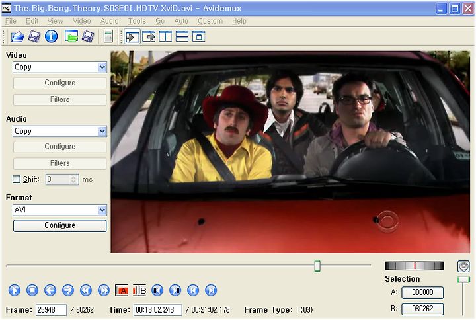Play the video

[15, 290]
